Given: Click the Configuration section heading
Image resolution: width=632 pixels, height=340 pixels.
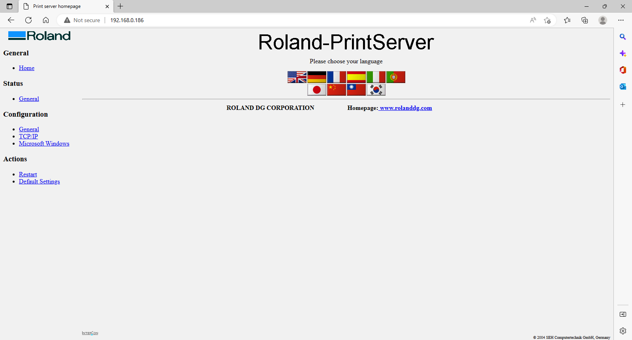Looking at the screenshot, I should (x=26, y=114).
